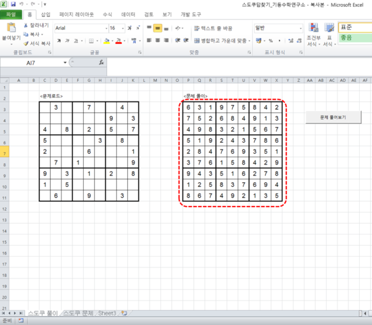This screenshot has width=372, height=325.
Task: Apply the 표준 cell style
Action: pos(355,28)
